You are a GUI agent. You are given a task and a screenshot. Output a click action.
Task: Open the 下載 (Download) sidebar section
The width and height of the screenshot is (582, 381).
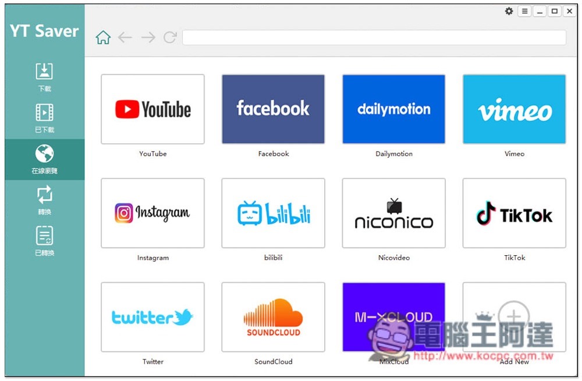click(x=44, y=77)
